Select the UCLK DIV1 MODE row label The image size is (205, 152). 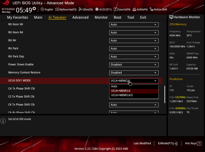[19, 80]
